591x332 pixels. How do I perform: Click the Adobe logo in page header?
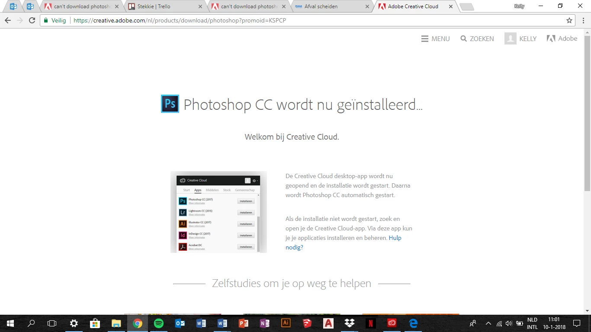(562, 38)
